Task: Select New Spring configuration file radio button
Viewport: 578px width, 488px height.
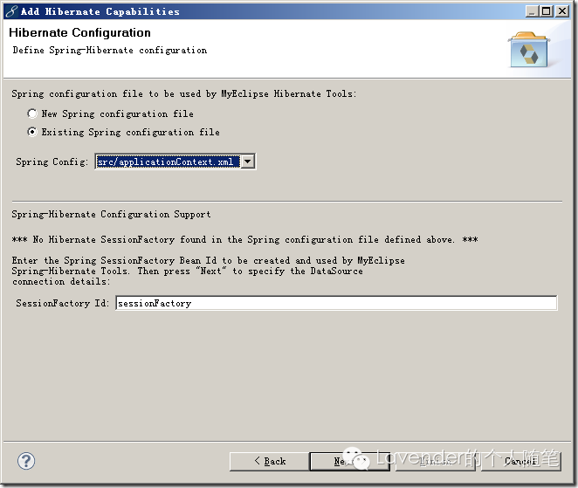Action: pos(32,113)
